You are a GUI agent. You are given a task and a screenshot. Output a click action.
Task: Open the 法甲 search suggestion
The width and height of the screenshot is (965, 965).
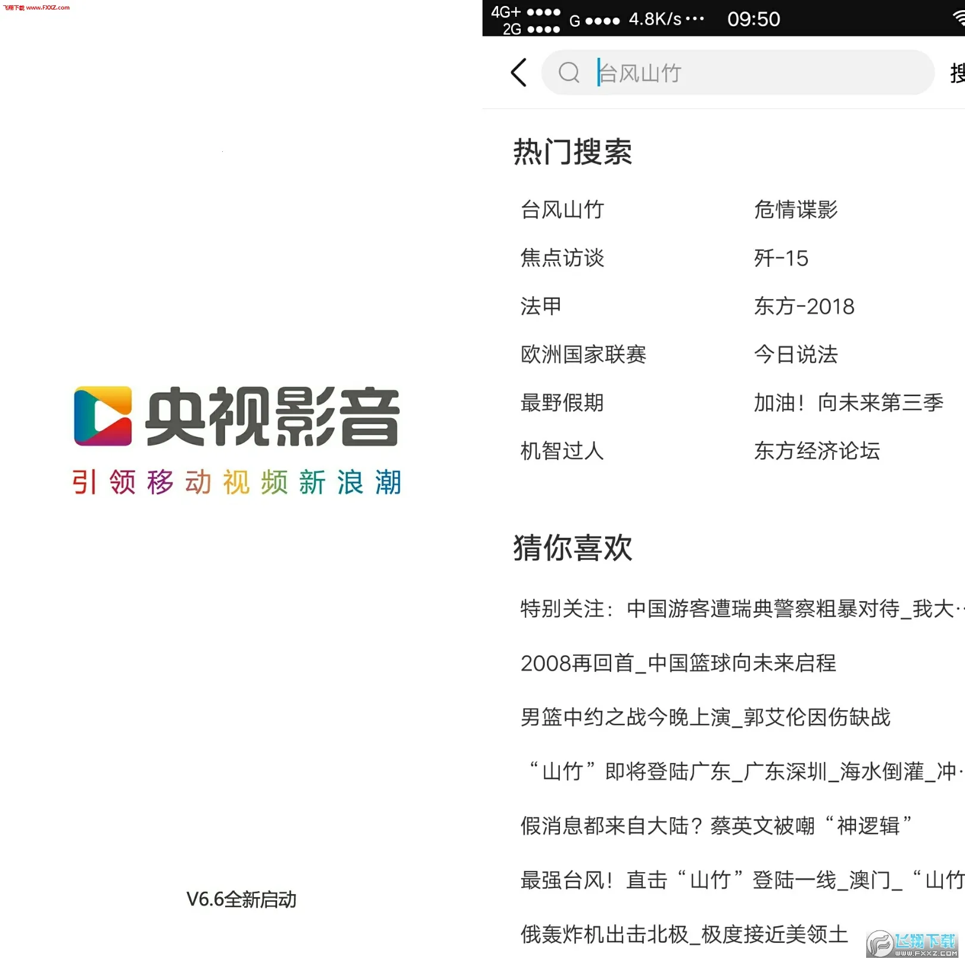click(540, 307)
